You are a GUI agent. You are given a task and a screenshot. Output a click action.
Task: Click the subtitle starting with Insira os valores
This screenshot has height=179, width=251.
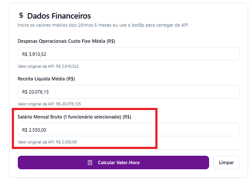point(103,25)
